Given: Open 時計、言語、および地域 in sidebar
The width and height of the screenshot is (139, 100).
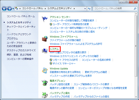Looking at the screenshot, I should (x=19, y=55).
